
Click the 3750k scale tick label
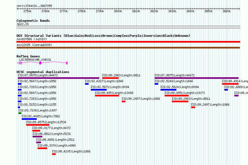(x=27, y=11)
